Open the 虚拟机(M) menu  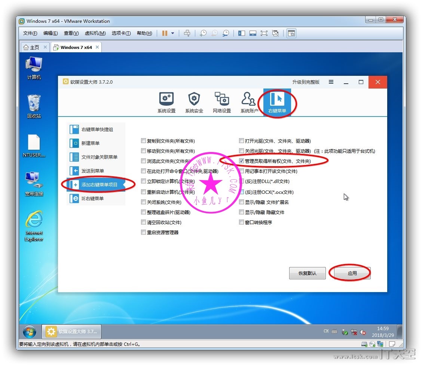95,33
